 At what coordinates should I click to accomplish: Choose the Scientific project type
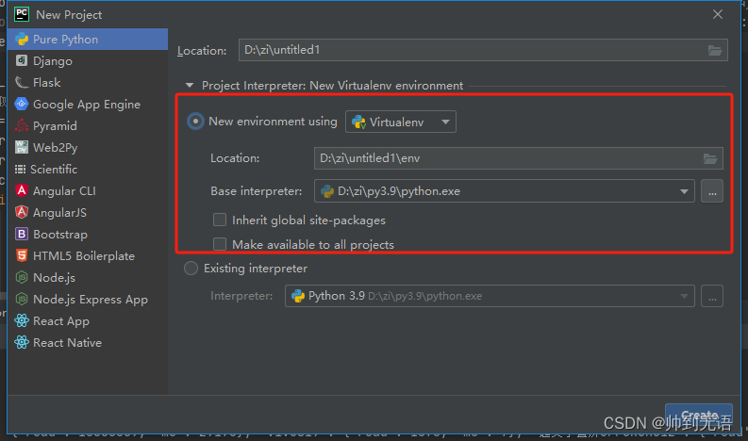(88, 170)
